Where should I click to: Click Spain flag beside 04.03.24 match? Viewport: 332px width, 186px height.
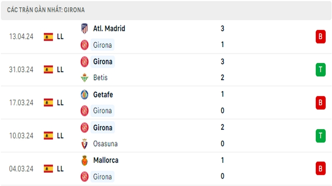[48, 169]
